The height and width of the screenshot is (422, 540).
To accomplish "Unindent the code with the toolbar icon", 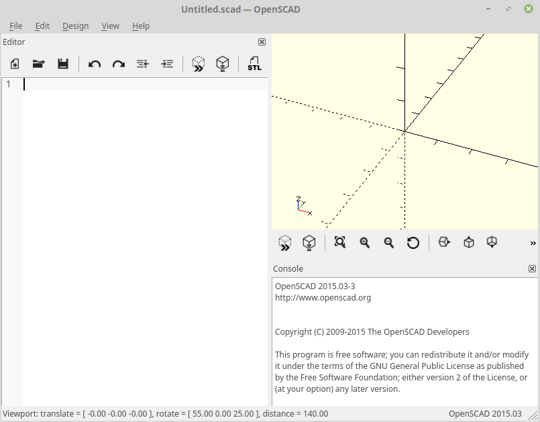I will point(143,64).
